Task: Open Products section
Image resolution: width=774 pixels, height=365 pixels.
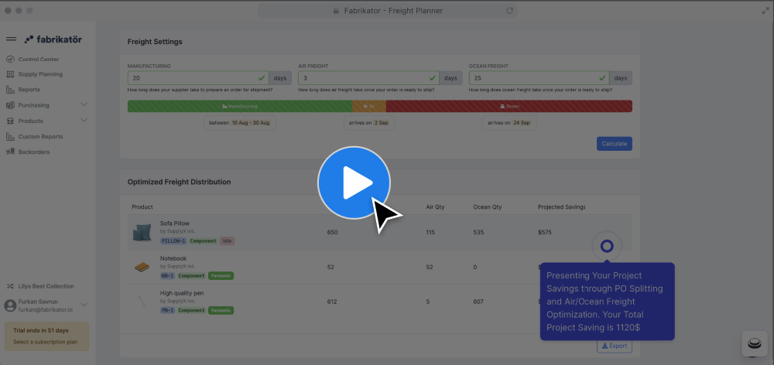Action: point(31,121)
